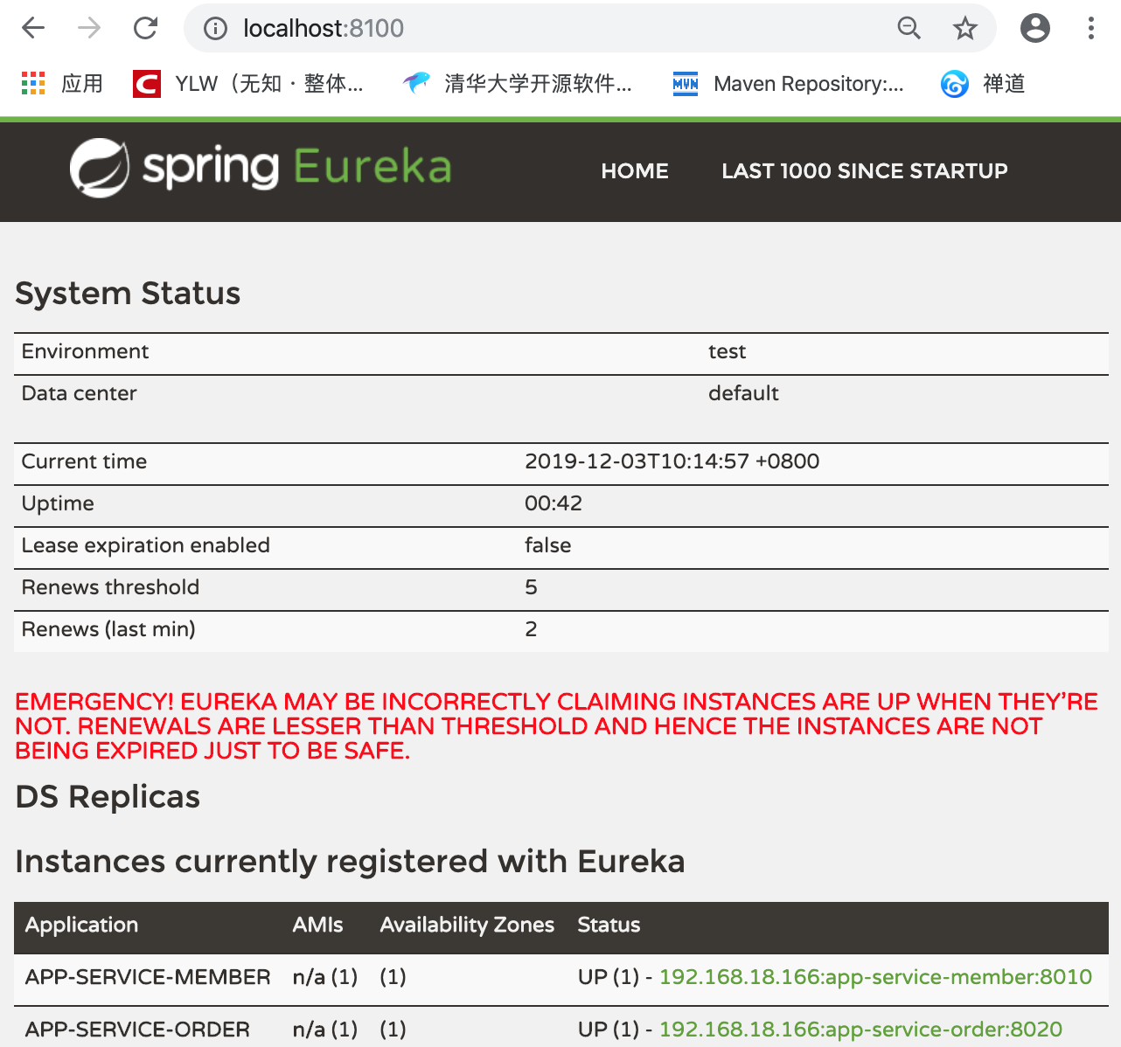Open site information icon in address bar
1121x1047 pixels.
[215, 29]
